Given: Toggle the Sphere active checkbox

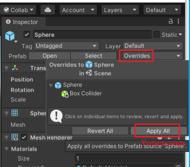Looking at the screenshot, I should coord(27,35).
